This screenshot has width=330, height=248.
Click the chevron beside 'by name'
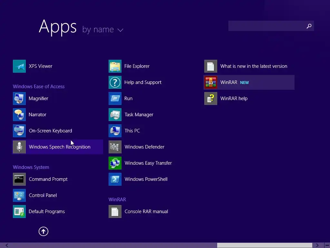(x=121, y=30)
